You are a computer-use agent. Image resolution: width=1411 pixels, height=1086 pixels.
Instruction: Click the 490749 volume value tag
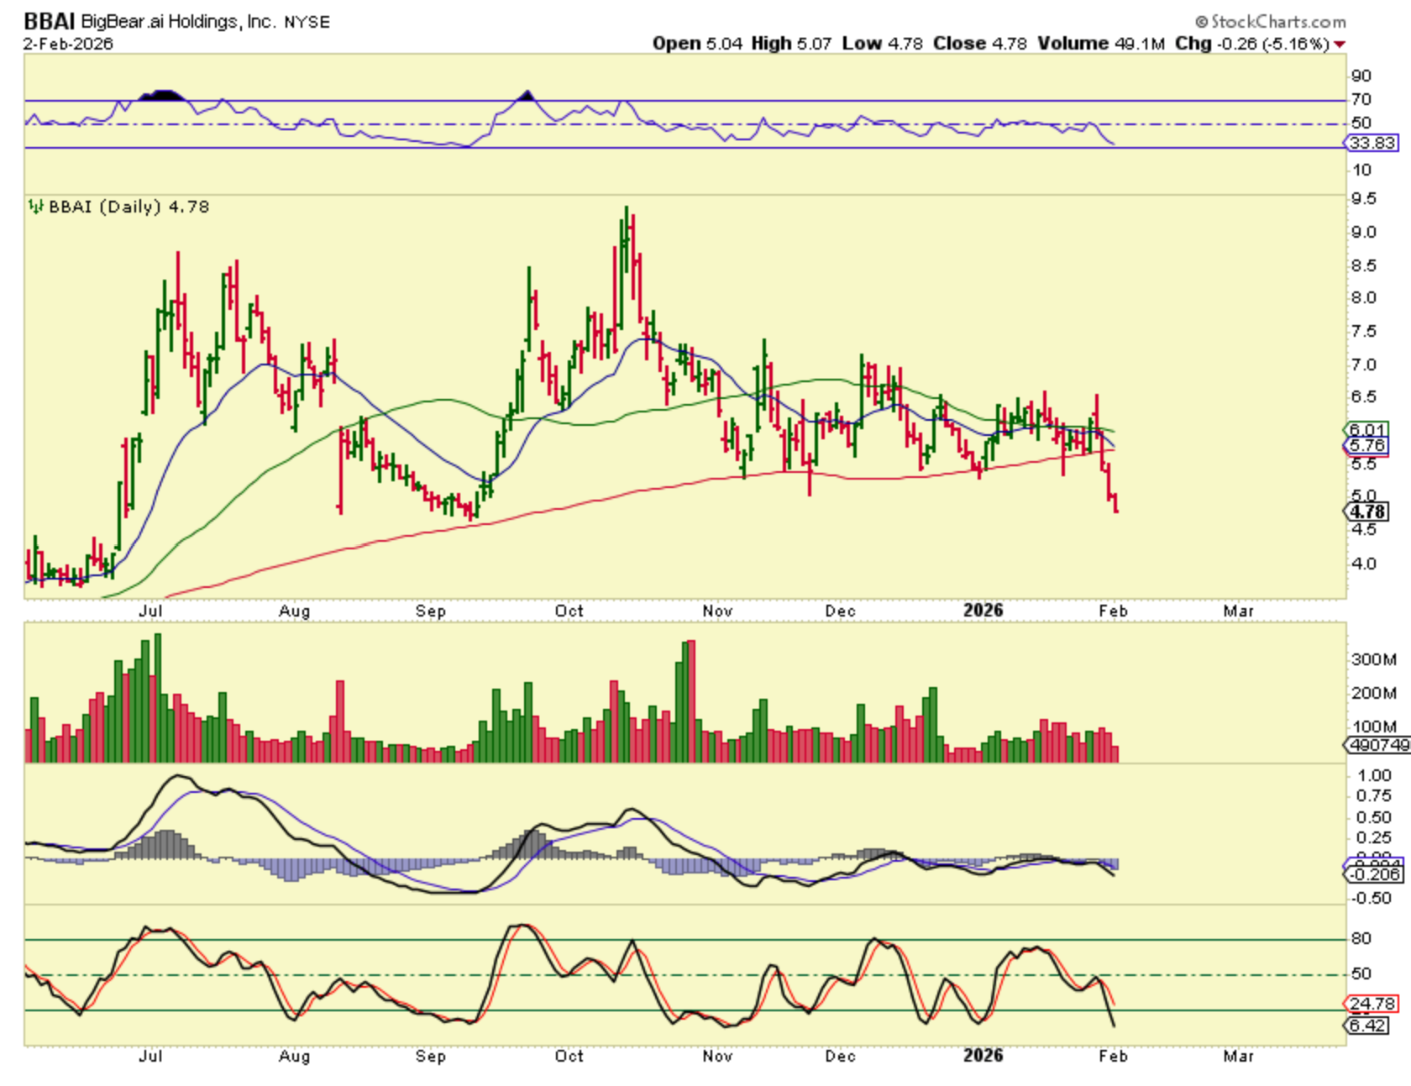coord(1378,745)
